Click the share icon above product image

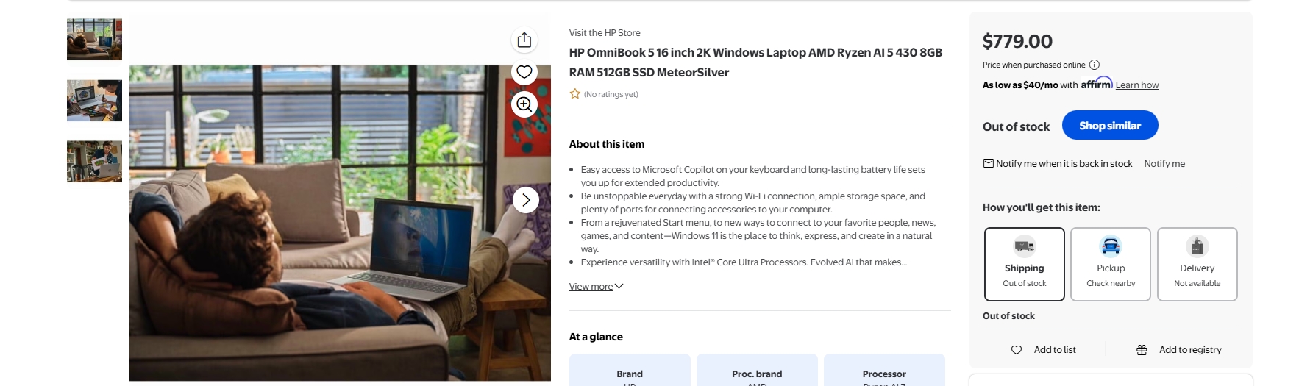524,40
